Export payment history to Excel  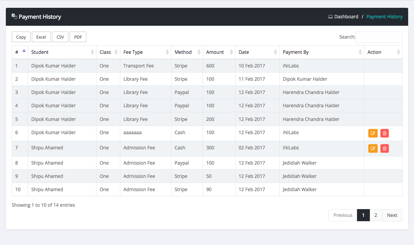41,37
